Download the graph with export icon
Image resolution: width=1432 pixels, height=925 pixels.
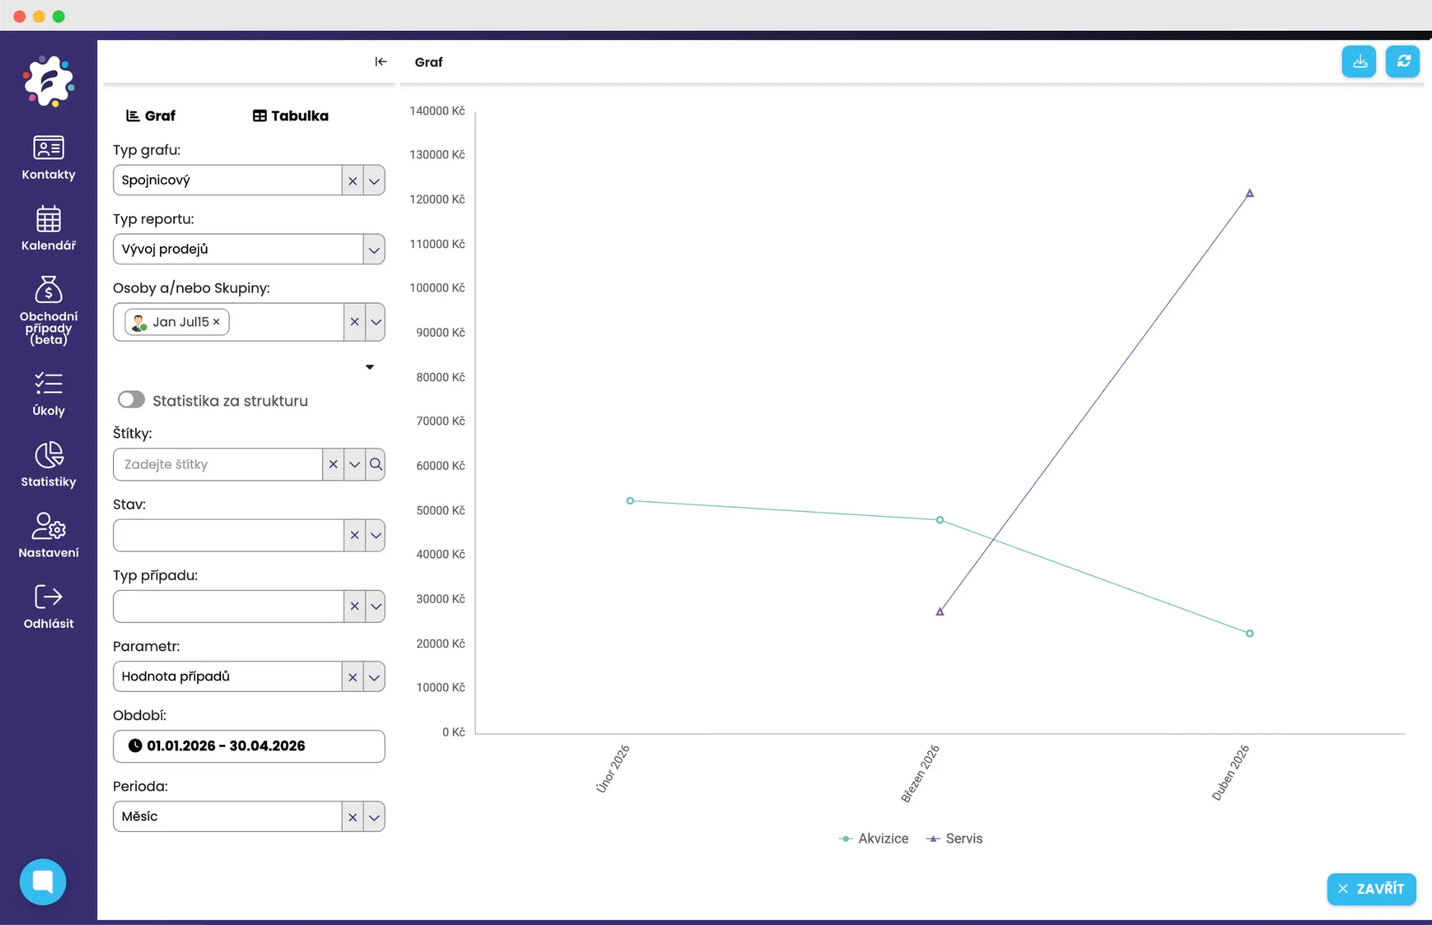(1359, 62)
